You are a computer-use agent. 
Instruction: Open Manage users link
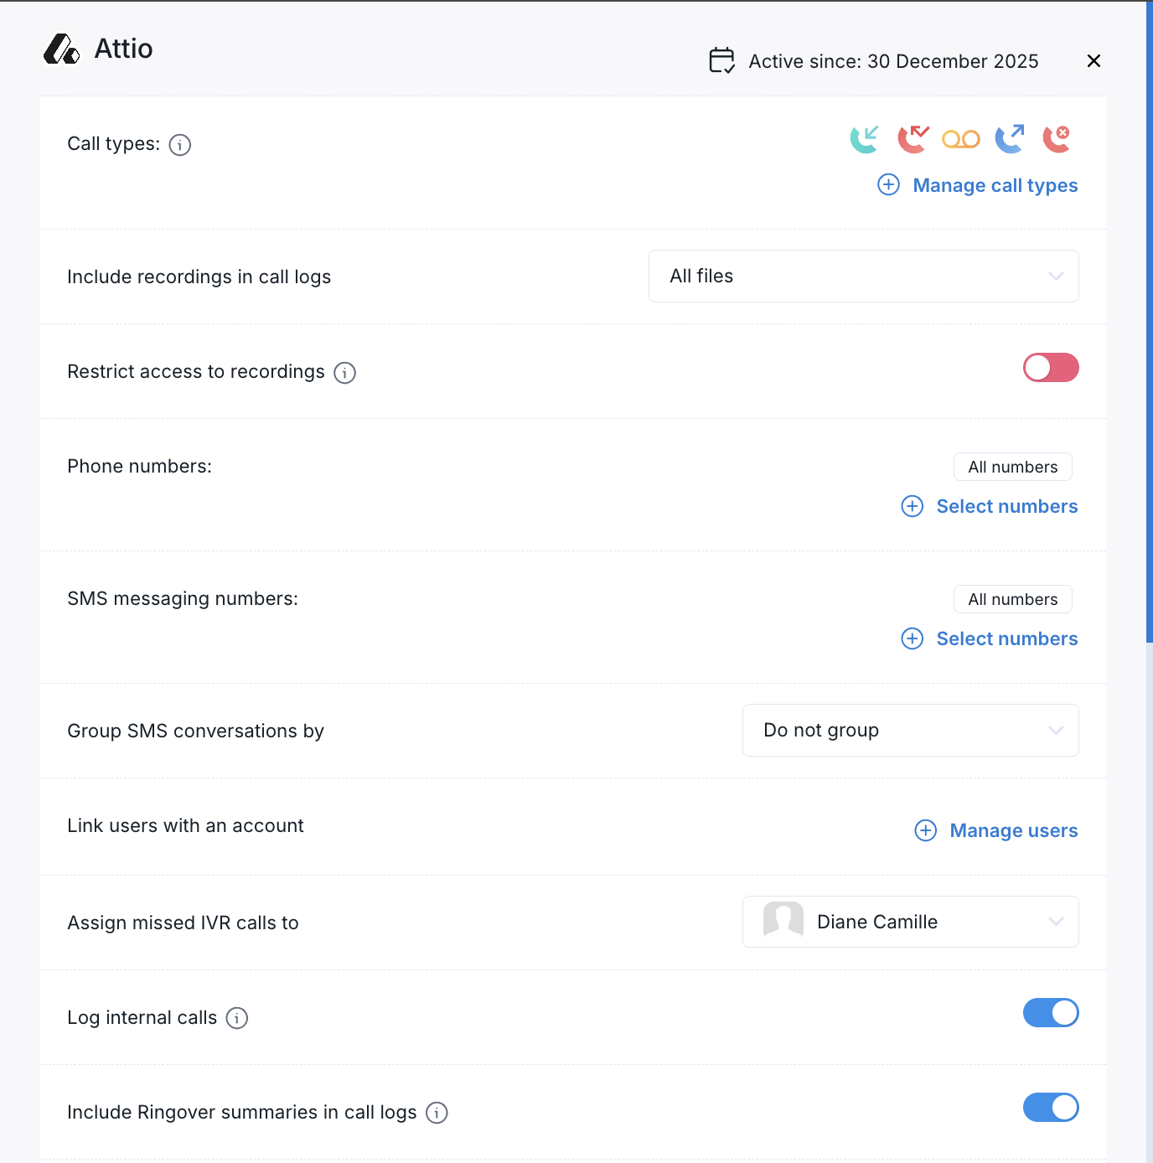1012,830
